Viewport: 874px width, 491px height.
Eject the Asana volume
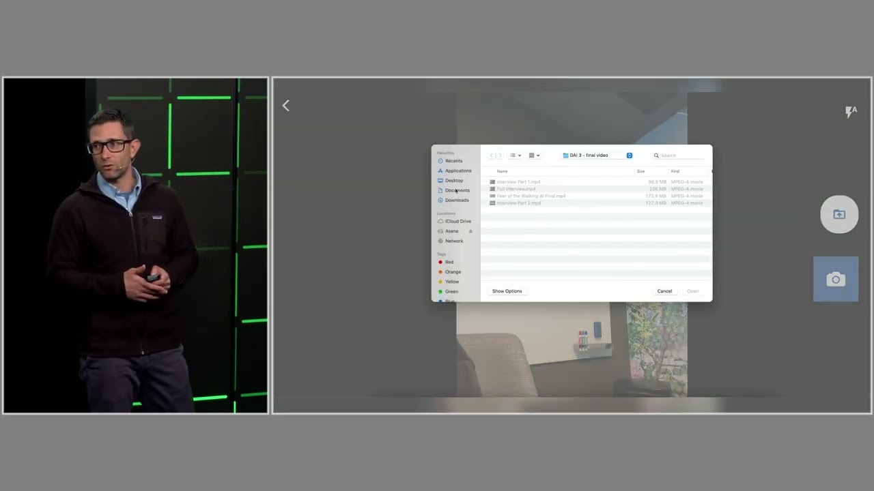click(470, 231)
